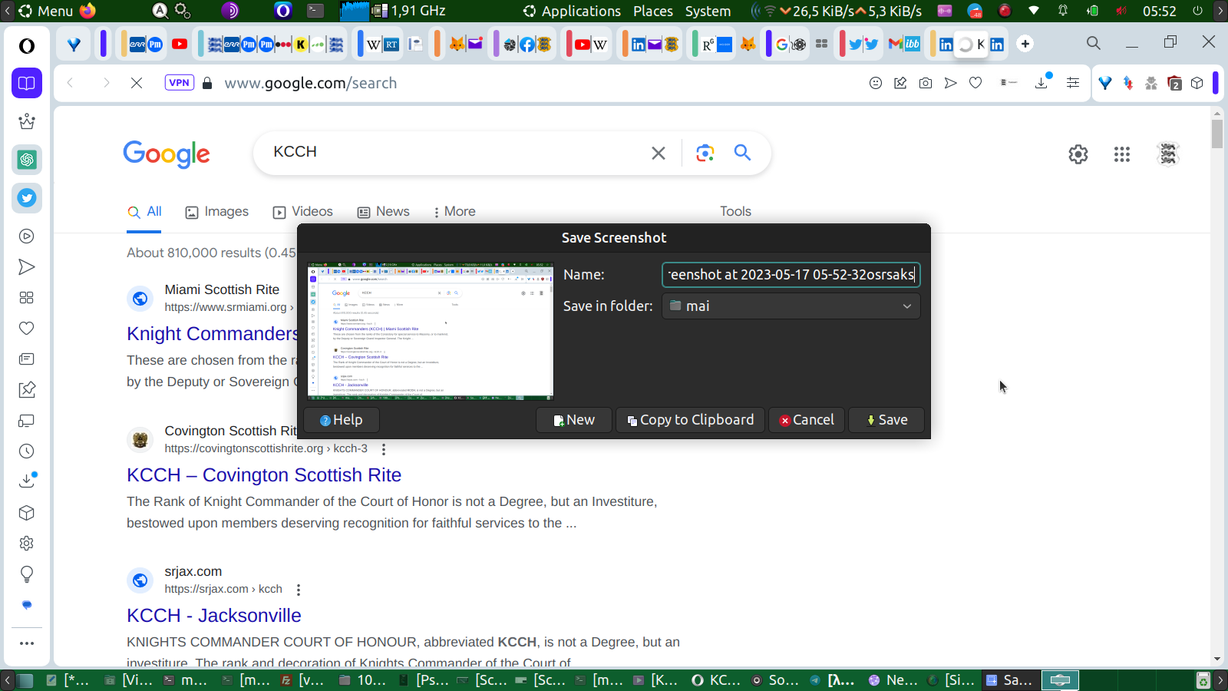Open a new tab with plus button
1228x691 pixels.
coord(1025,44)
